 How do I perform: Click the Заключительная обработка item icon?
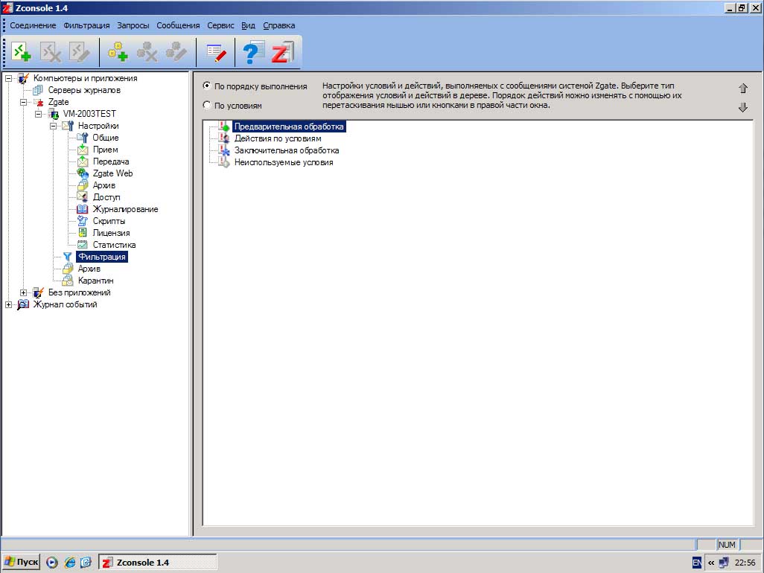pyautogui.click(x=223, y=150)
